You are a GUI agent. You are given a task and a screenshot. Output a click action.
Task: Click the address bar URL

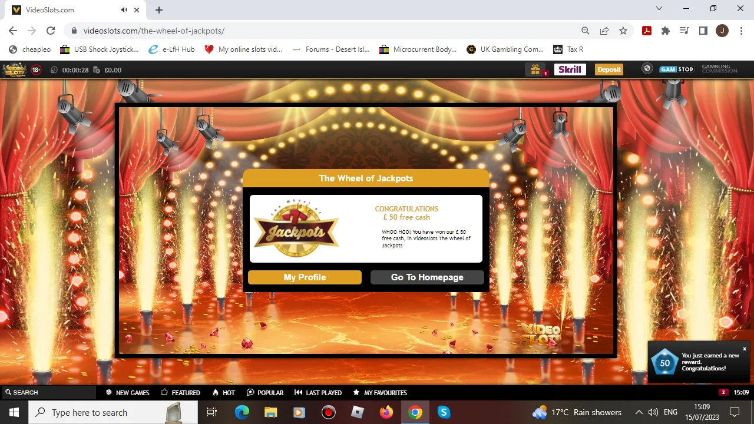click(154, 31)
